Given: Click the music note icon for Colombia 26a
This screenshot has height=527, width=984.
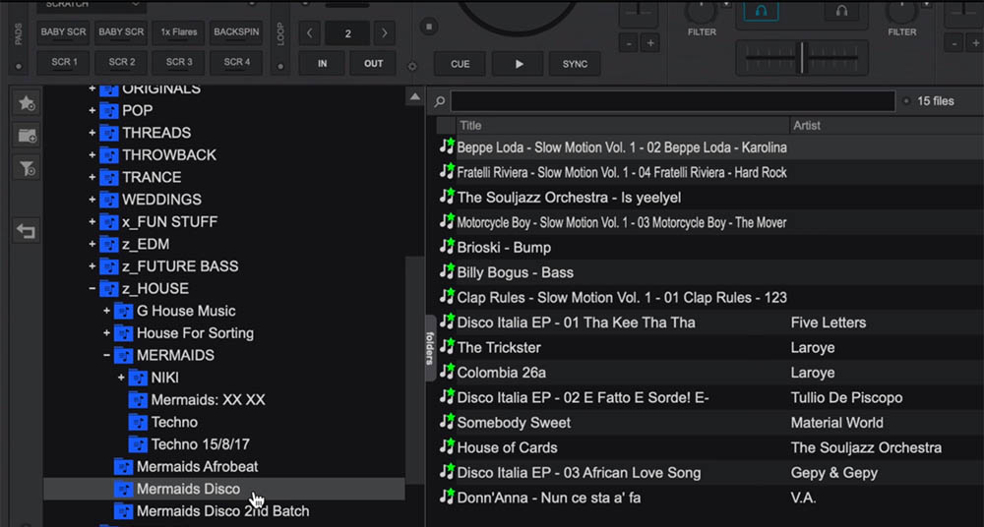Looking at the screenshot, I should pos(447,371).
